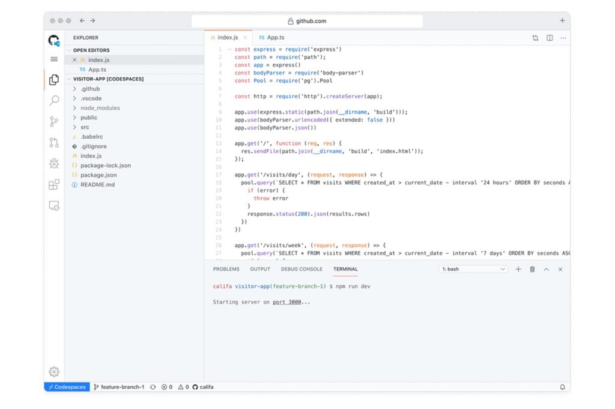Open .babelrc file in explorer

click(134, 137)
